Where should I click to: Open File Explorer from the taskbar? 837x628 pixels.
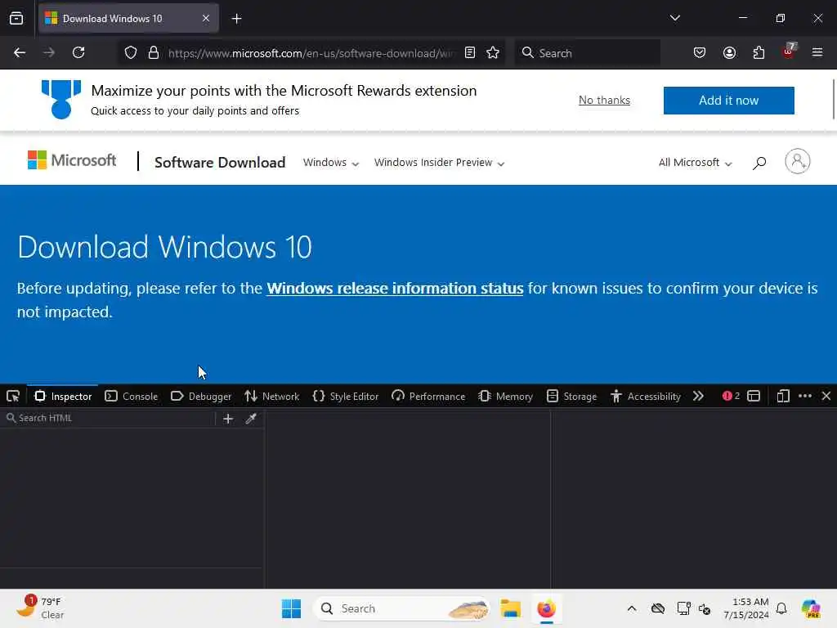pyautogui.click(x=510, y=608)
